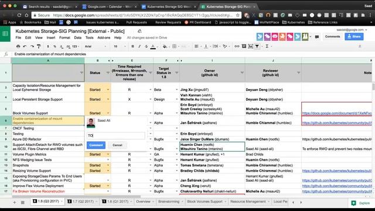Open the Comments button at top right
This screenshot has width=375, height=211.
(x=332, y=36)
